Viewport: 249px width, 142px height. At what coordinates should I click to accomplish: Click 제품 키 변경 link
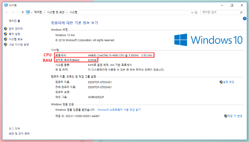tap(235, 116)
